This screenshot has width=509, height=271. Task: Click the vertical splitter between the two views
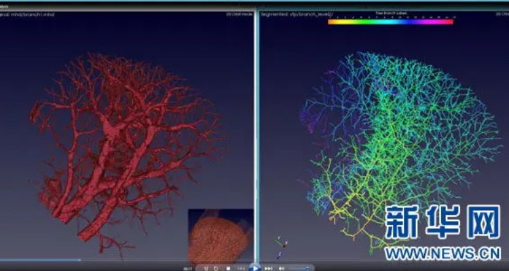point(257,135)
